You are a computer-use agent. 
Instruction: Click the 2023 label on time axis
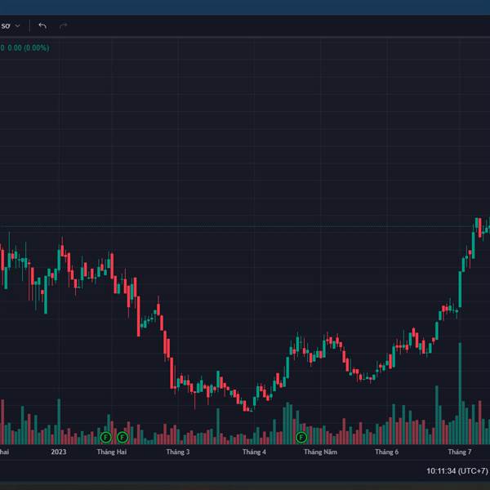point(59,452)
